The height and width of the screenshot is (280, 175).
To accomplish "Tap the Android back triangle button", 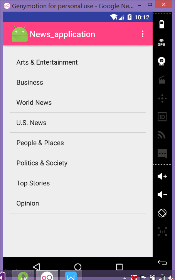I will tap(37, 267).
